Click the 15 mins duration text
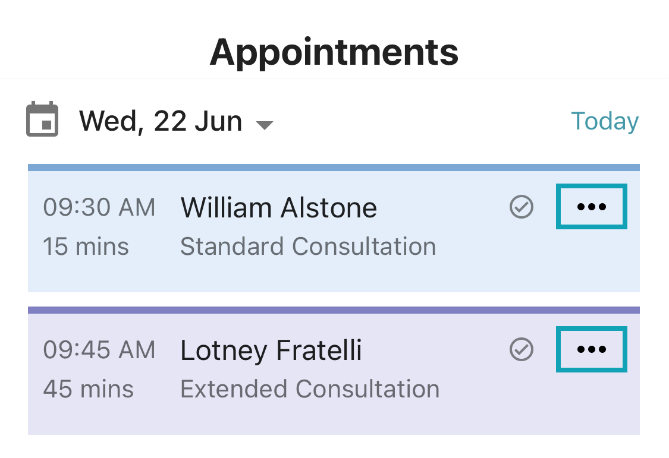 pos(86,247)
